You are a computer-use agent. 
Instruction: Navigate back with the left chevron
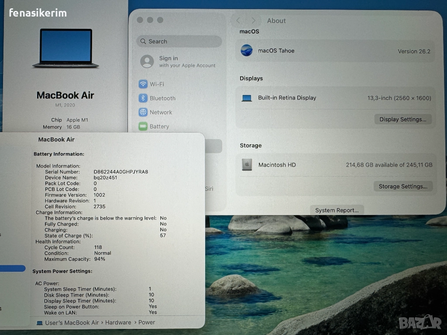tap(238, 21)
